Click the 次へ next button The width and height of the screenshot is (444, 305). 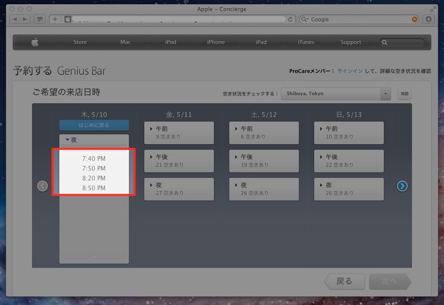tap(390, 281)
